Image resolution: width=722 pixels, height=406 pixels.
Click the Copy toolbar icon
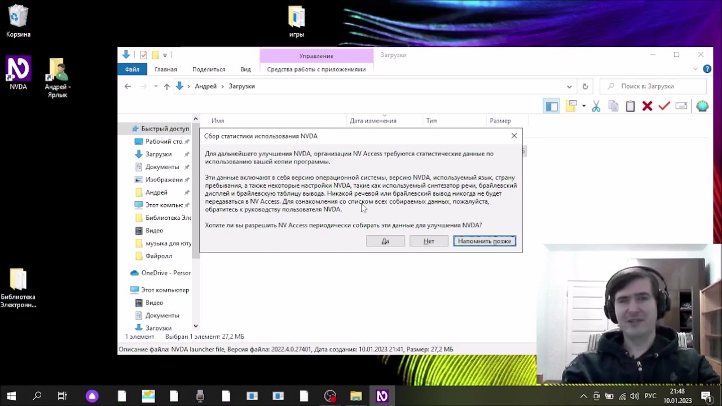coord(613,106)
